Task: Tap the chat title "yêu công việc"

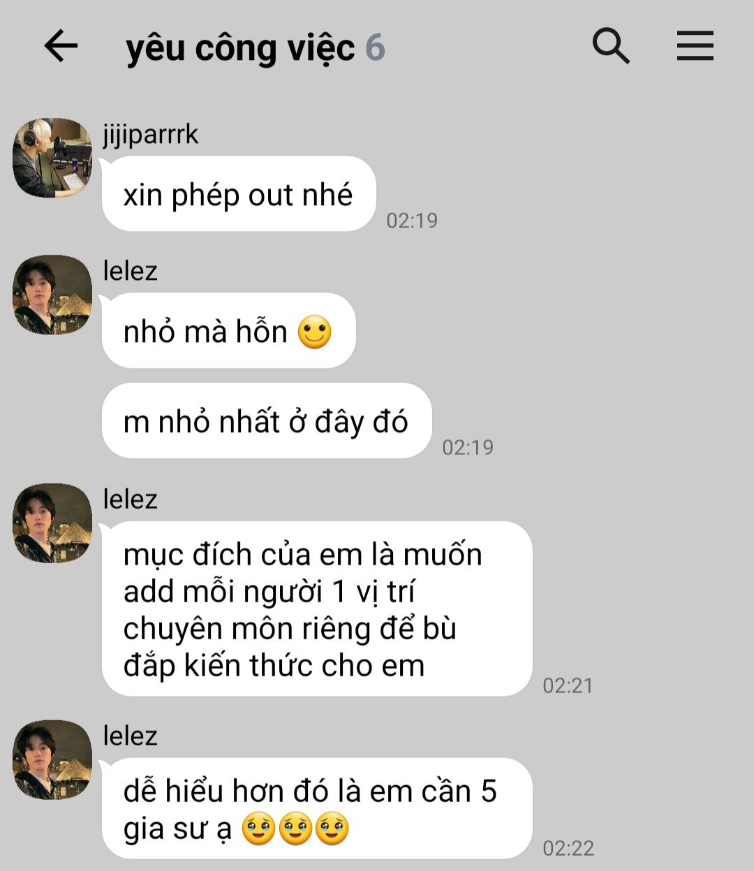Action: pos(241,48)
